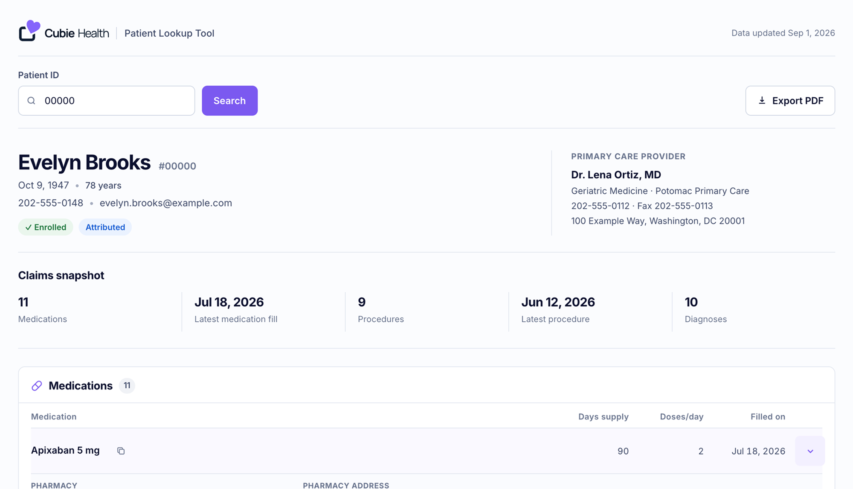Click the Procedures count 9
This screenshot has height=489, width=853.
(362, 302)
